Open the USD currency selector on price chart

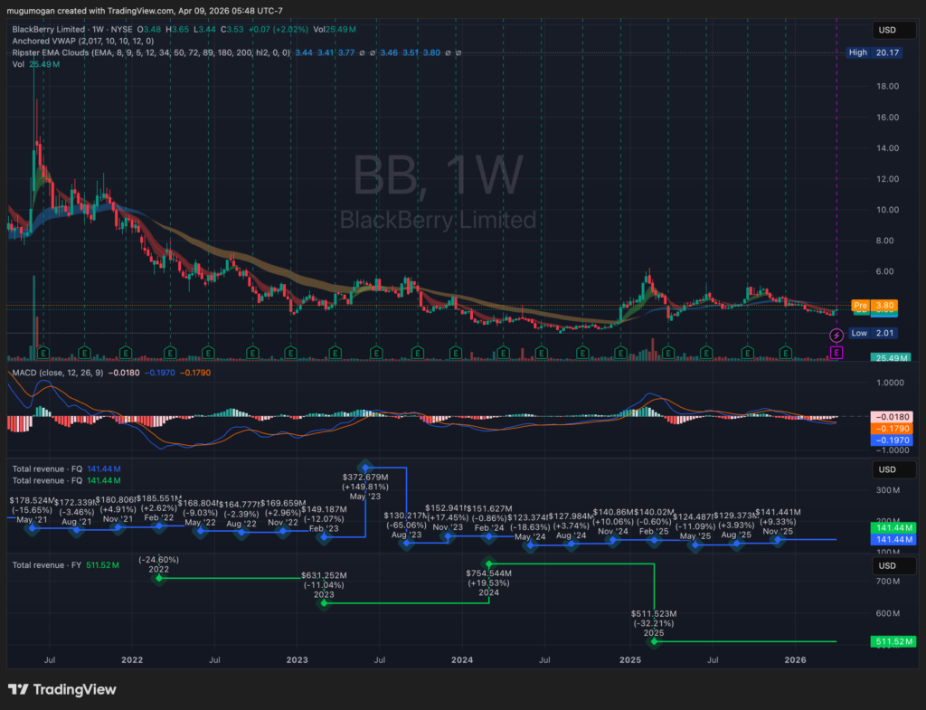click(x=885, y=31)
